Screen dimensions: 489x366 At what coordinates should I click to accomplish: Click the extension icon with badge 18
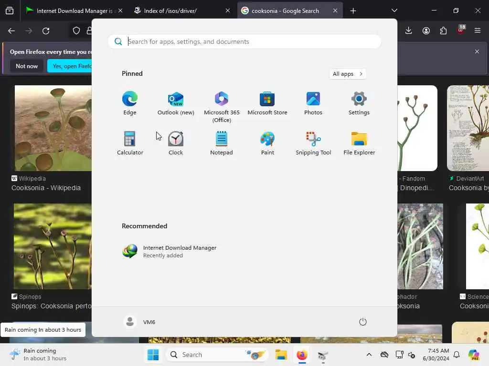[x=461, y=30]
